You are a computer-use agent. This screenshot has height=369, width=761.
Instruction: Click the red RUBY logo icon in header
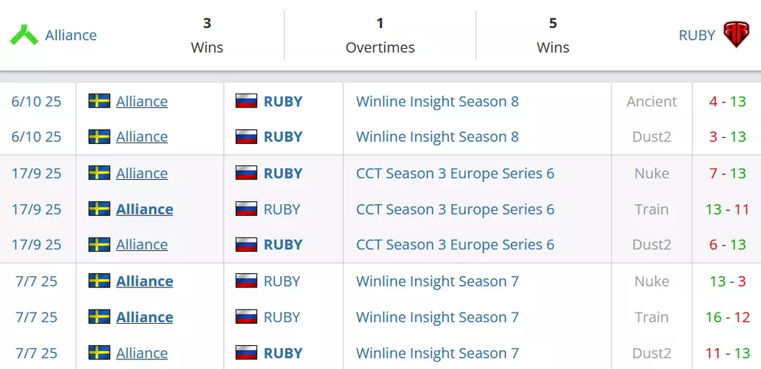coord(736,35)
